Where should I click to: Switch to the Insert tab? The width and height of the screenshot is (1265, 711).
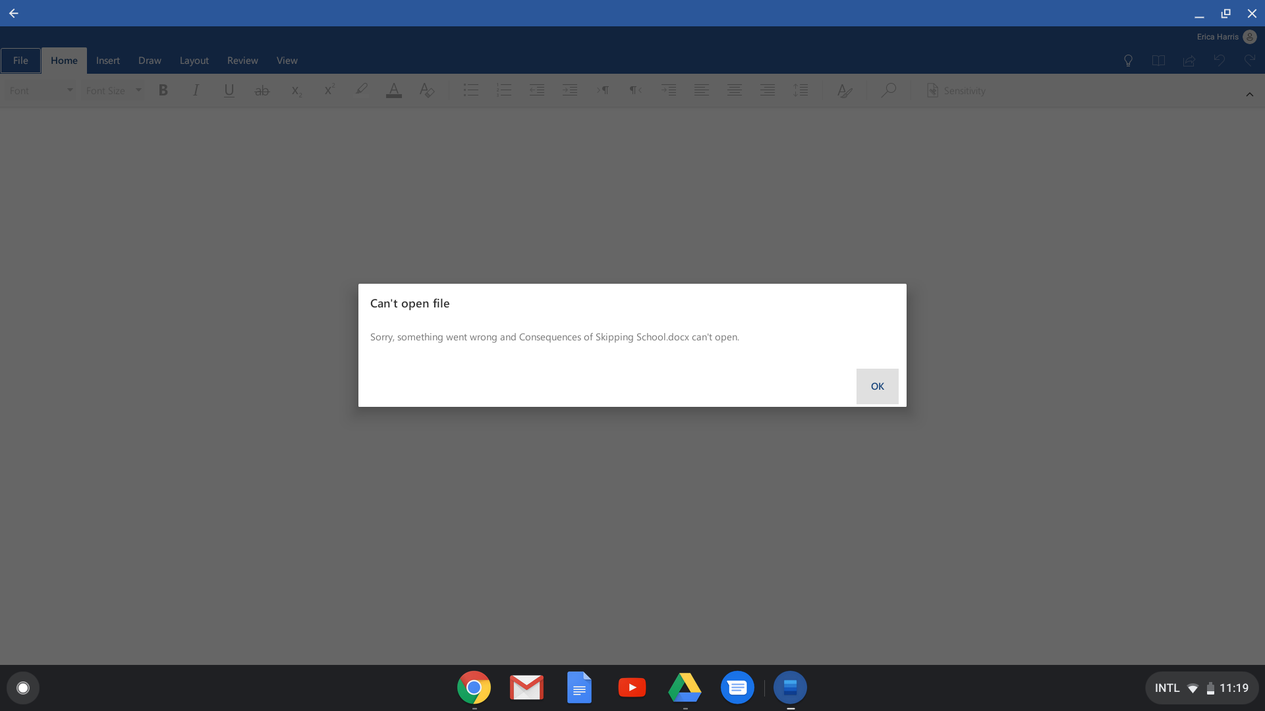click(107, 61)
